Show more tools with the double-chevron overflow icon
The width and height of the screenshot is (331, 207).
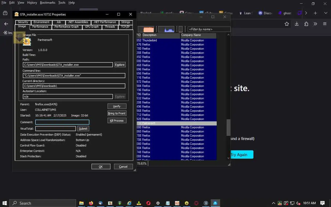[x=315, y=24]
